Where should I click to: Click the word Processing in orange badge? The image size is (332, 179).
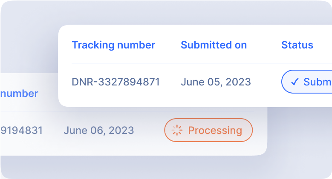click(215, 131)
